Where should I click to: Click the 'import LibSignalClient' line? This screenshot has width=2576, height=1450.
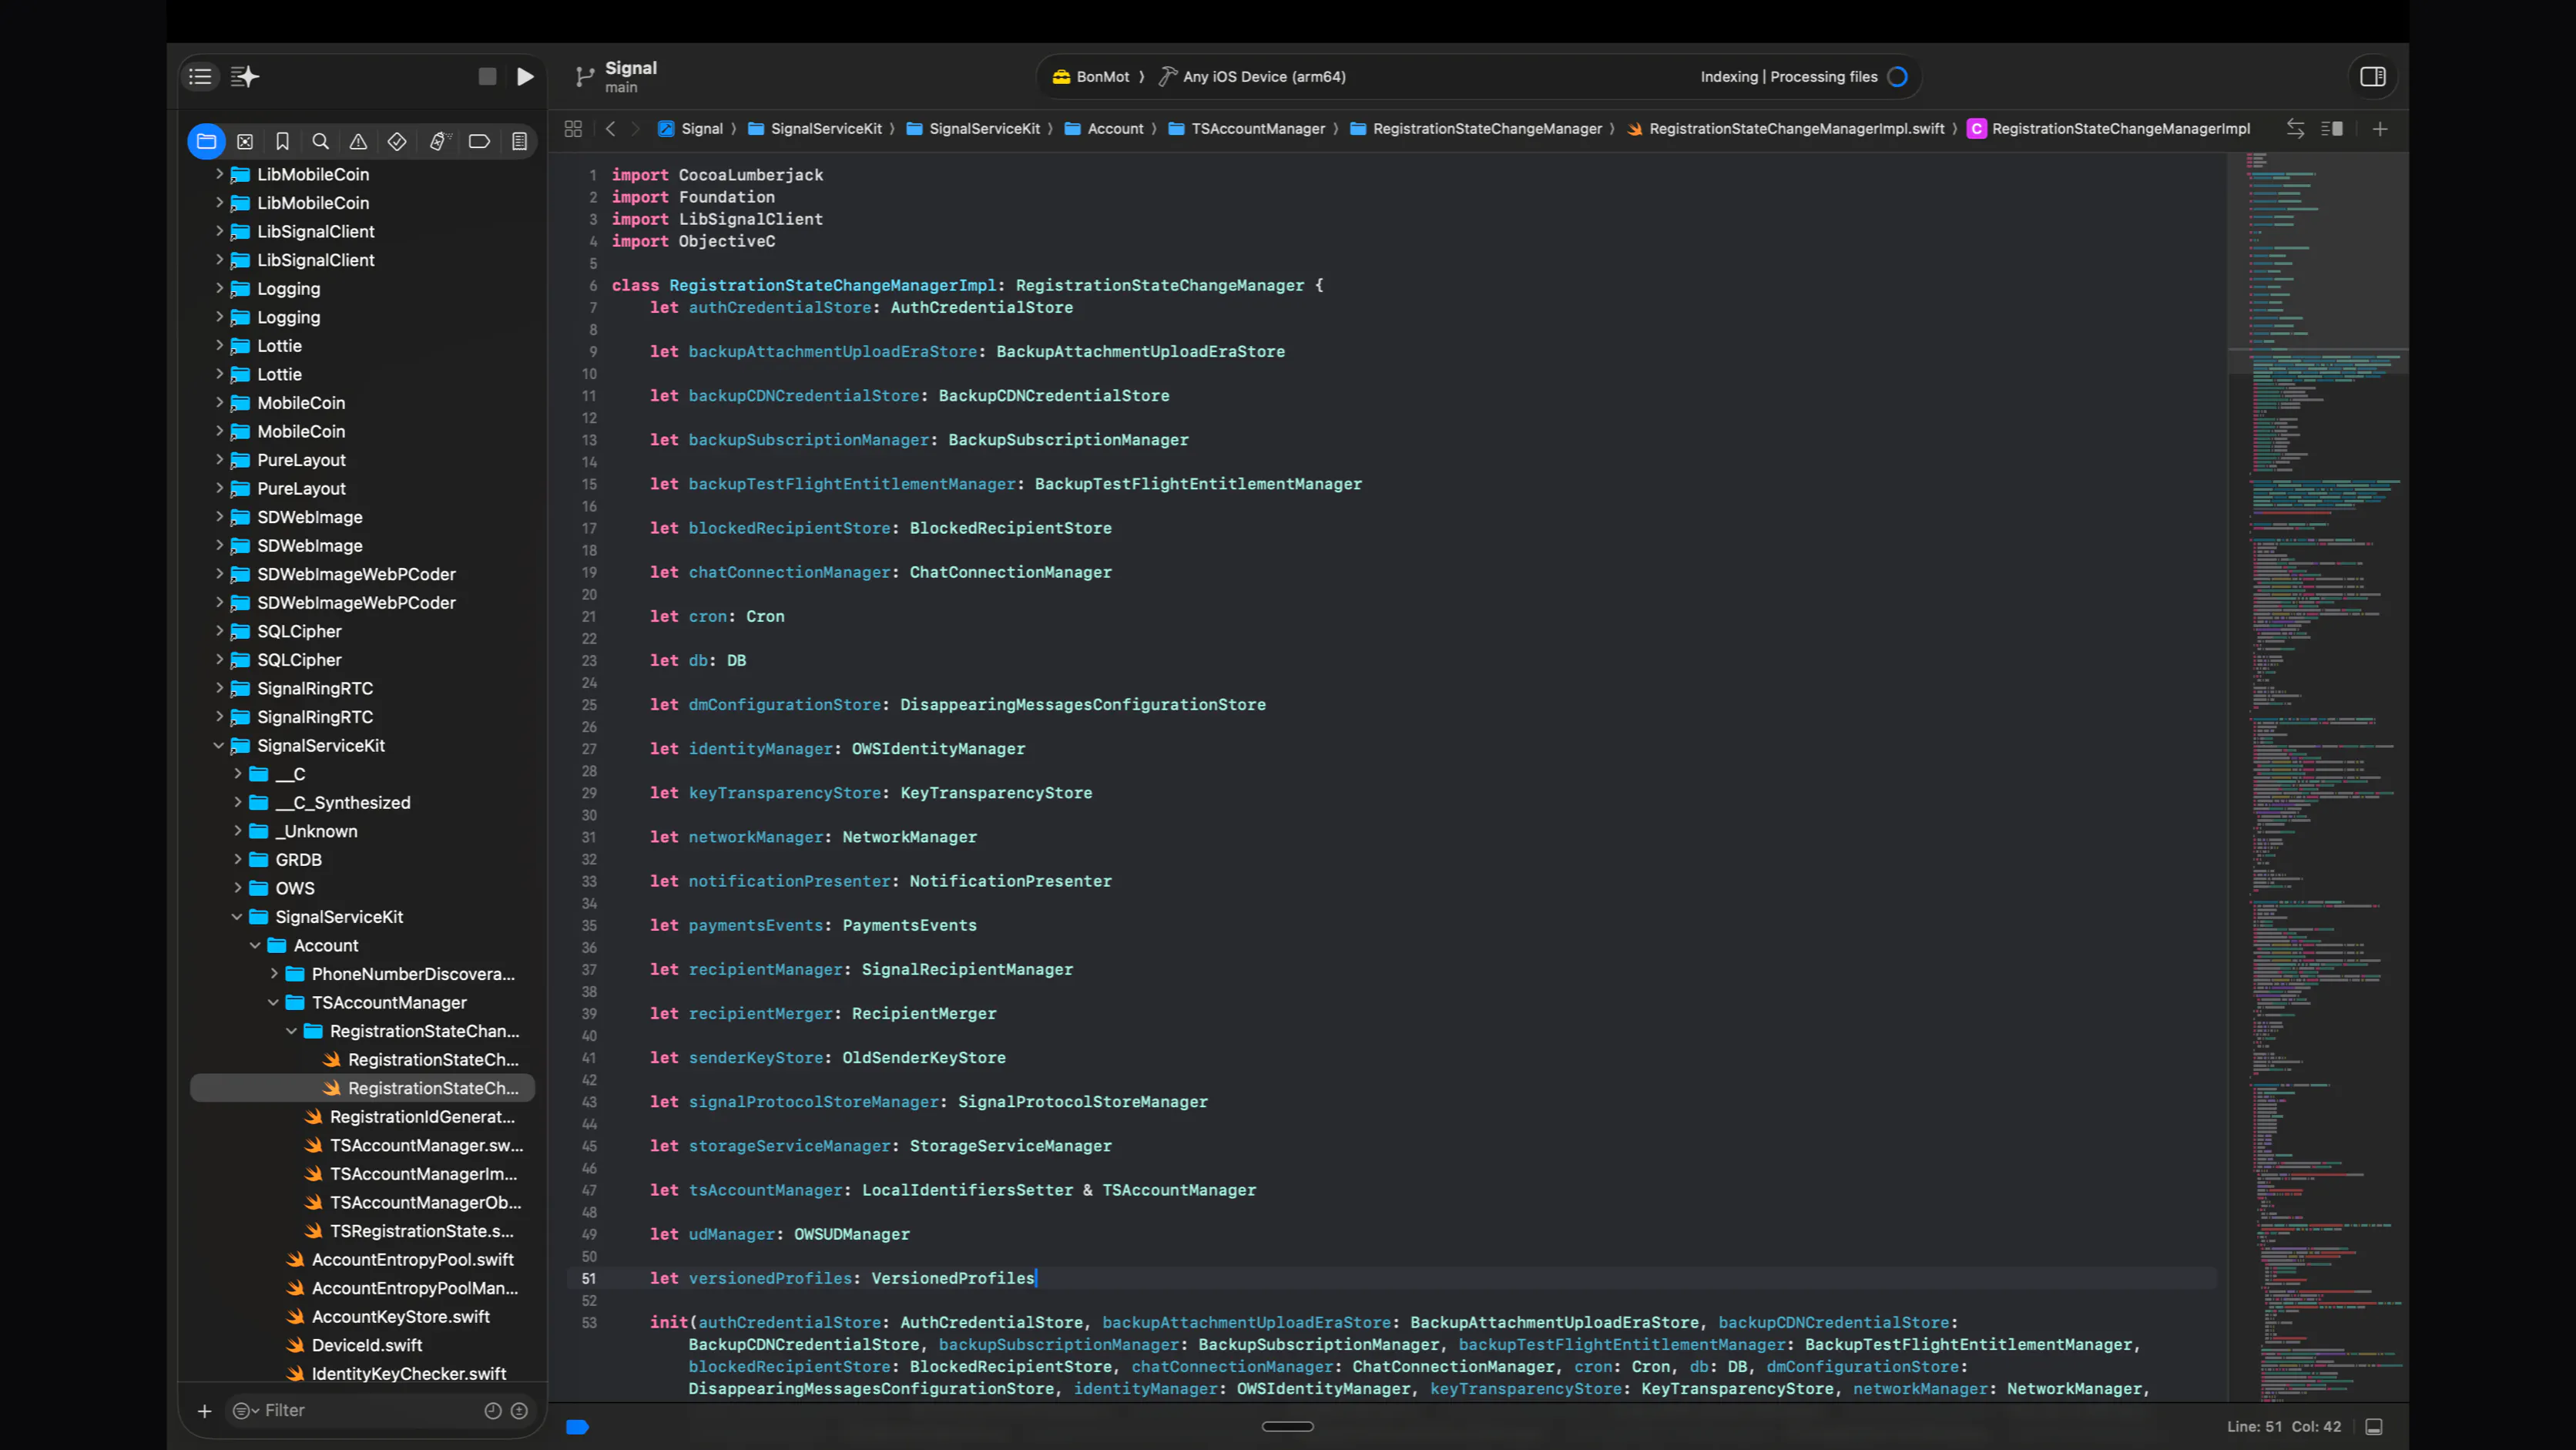[x=717, y=219]
